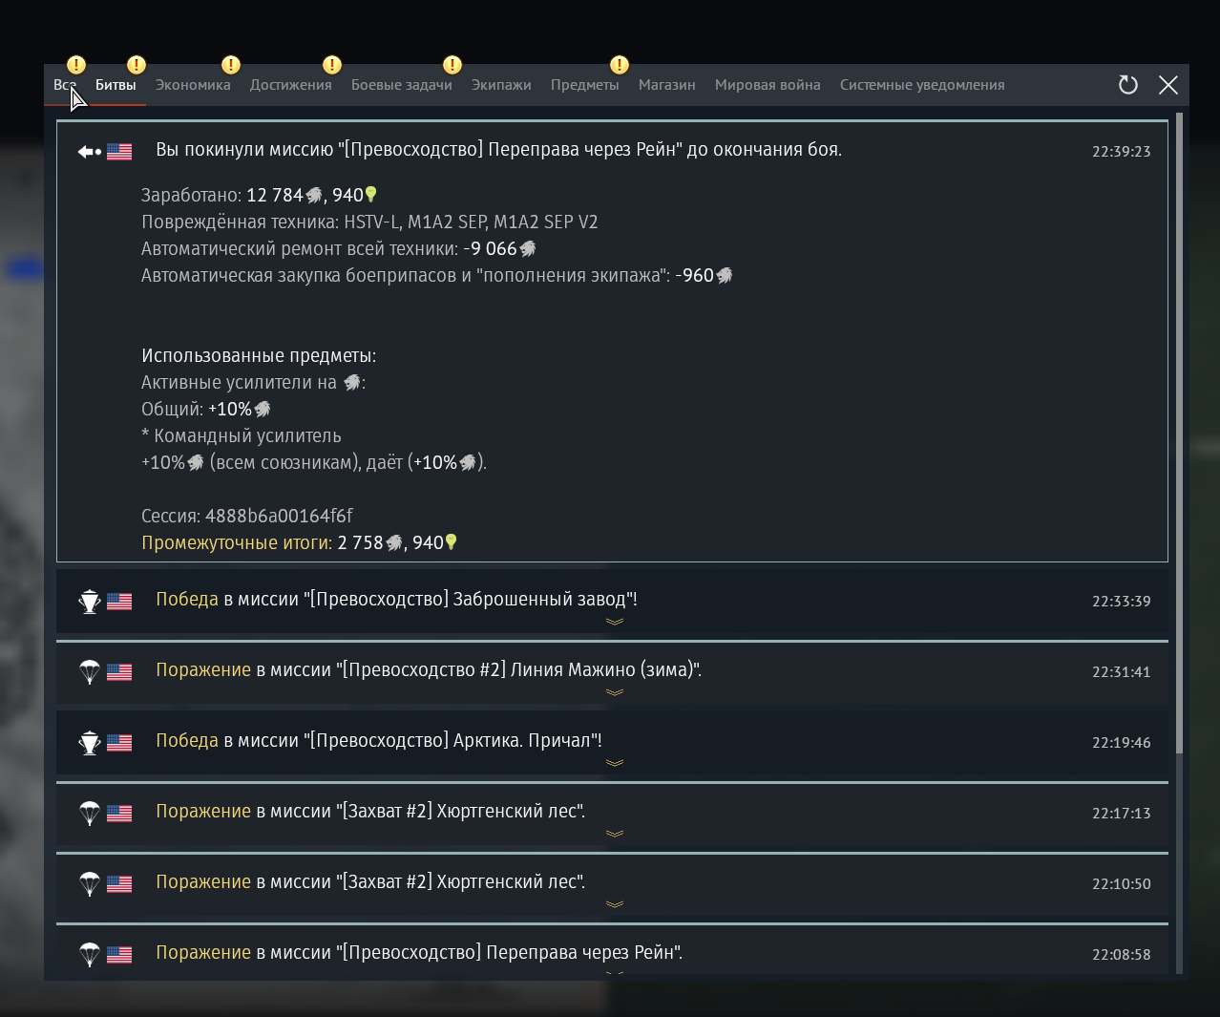Click the battle log scrollbar thumb
This screenshot has height=1017, width=1220.
click(1180, 433)
